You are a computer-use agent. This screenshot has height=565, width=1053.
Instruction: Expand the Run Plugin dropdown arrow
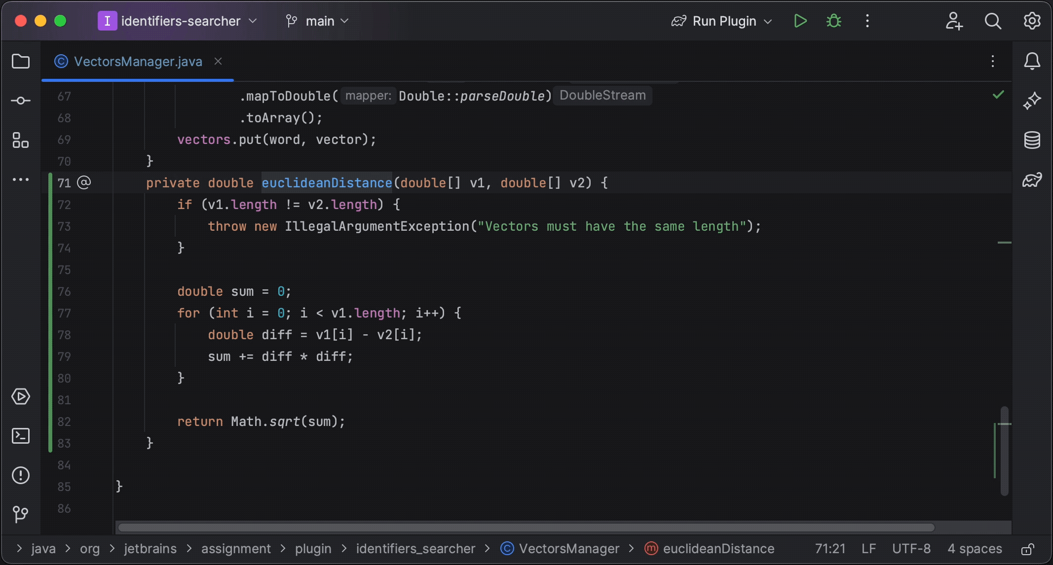770,21
